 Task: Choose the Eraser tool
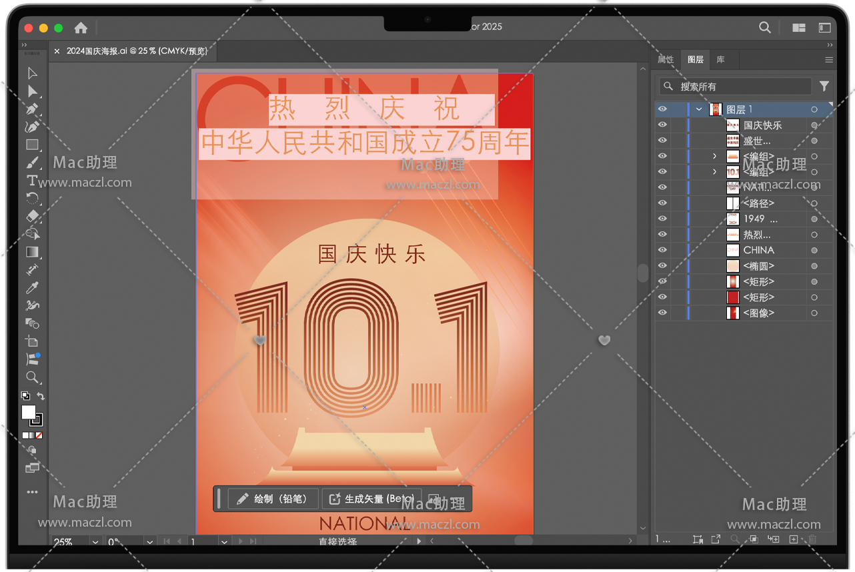[x=32, y=216]
